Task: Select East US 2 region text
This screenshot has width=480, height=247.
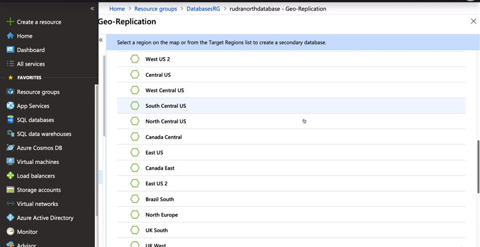Action: [156, 184]
